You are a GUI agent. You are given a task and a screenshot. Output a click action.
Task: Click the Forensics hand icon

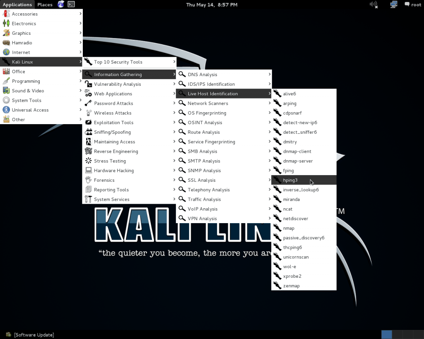click(x=89, y=180)
